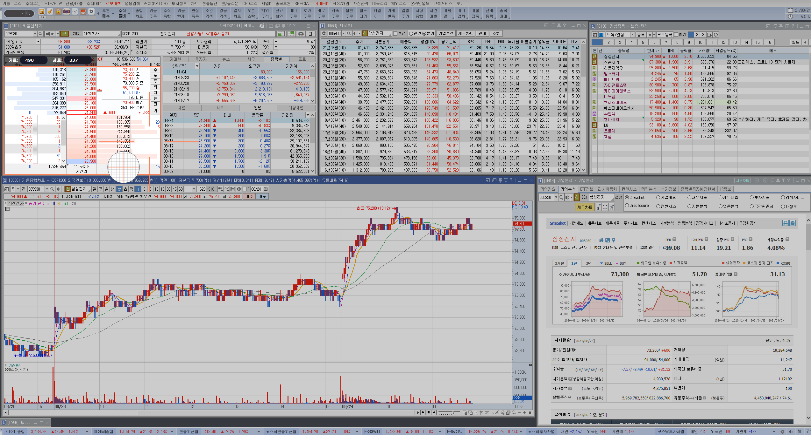The width and height of the screenshot is (811, 435).
Task: Open the 250일최고 dropdown arrow
Action: pos(38,42)
